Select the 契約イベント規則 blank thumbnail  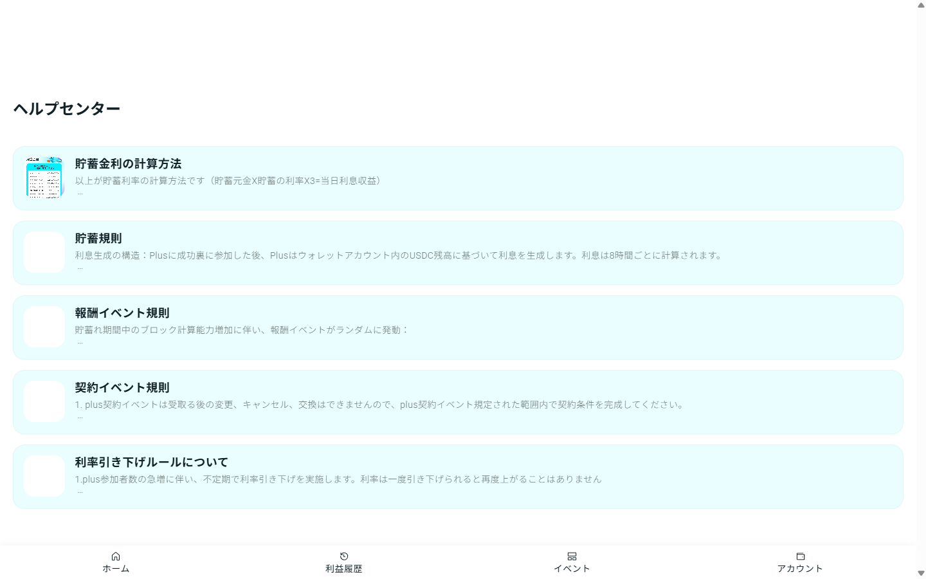[44, 401]
